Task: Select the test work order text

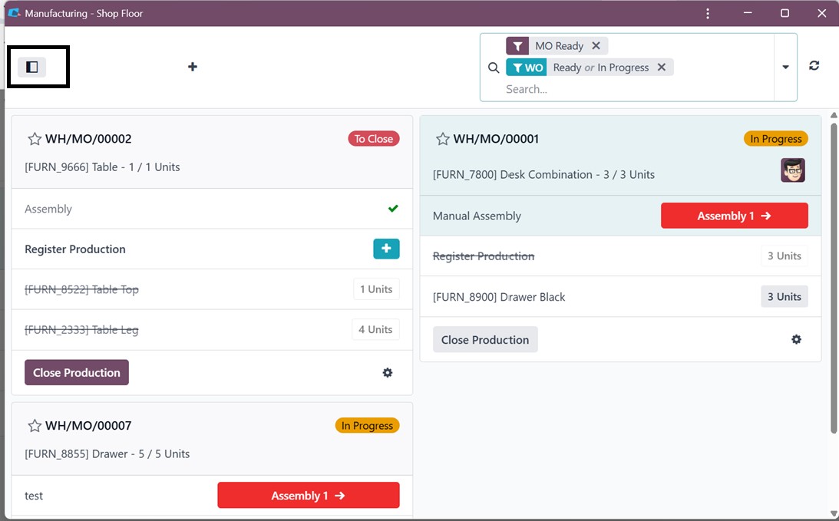Action: tap(34, 496)
